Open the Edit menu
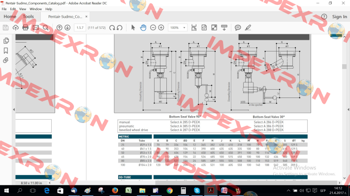The height and width of the screenshot is (196, 350). click(13, 9)
